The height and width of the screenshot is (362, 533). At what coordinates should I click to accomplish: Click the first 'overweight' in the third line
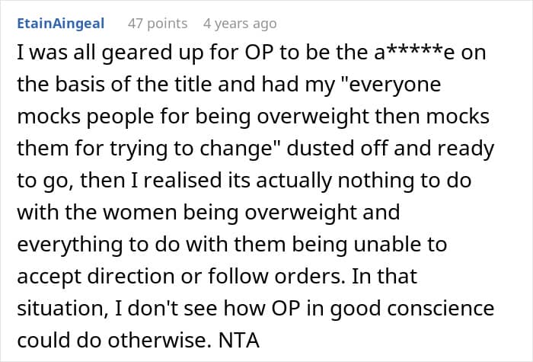313,117
